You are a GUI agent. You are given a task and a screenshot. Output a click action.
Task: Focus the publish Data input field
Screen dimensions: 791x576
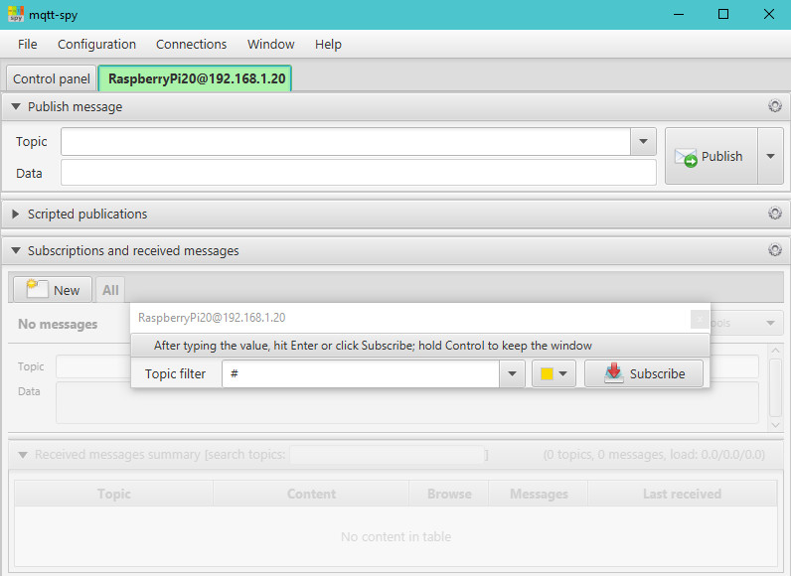tap(359, 173)
